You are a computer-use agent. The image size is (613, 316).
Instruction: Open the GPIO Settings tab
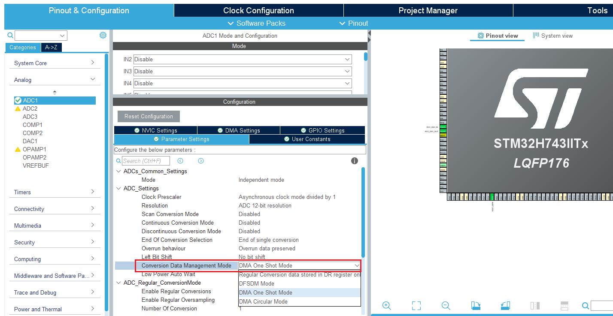click(322, 130)
